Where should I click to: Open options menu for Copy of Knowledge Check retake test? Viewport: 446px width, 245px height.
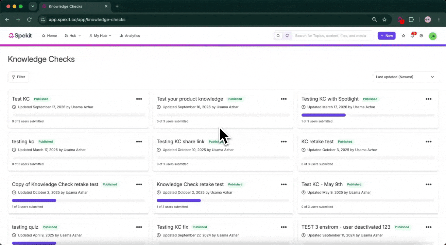click(x=139, y=184)
